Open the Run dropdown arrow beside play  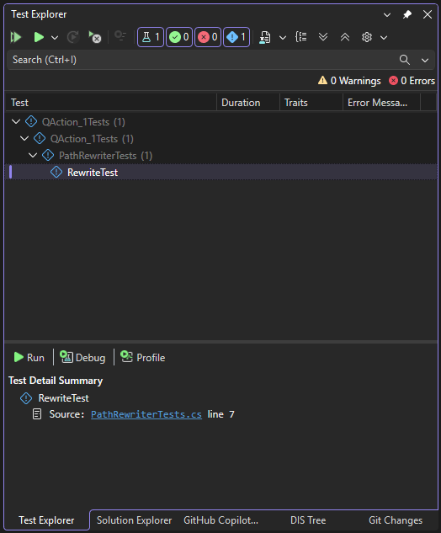(x=55, y=37)
